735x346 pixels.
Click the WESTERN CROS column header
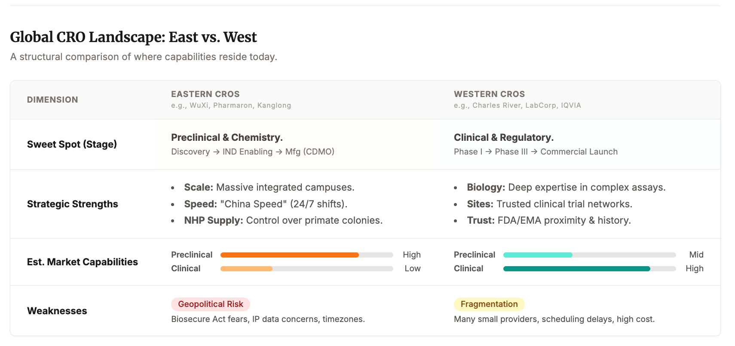click(x=489, y=94)
